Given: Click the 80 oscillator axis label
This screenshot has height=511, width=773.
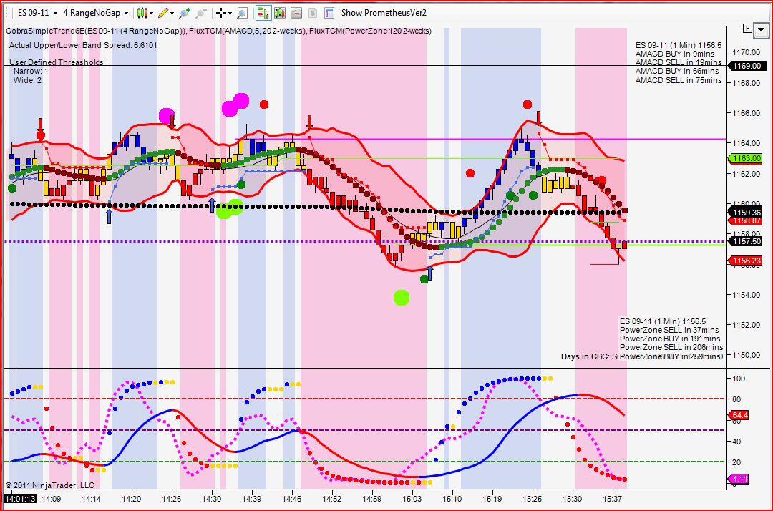Looking at the screenshot, I should 736,399.
